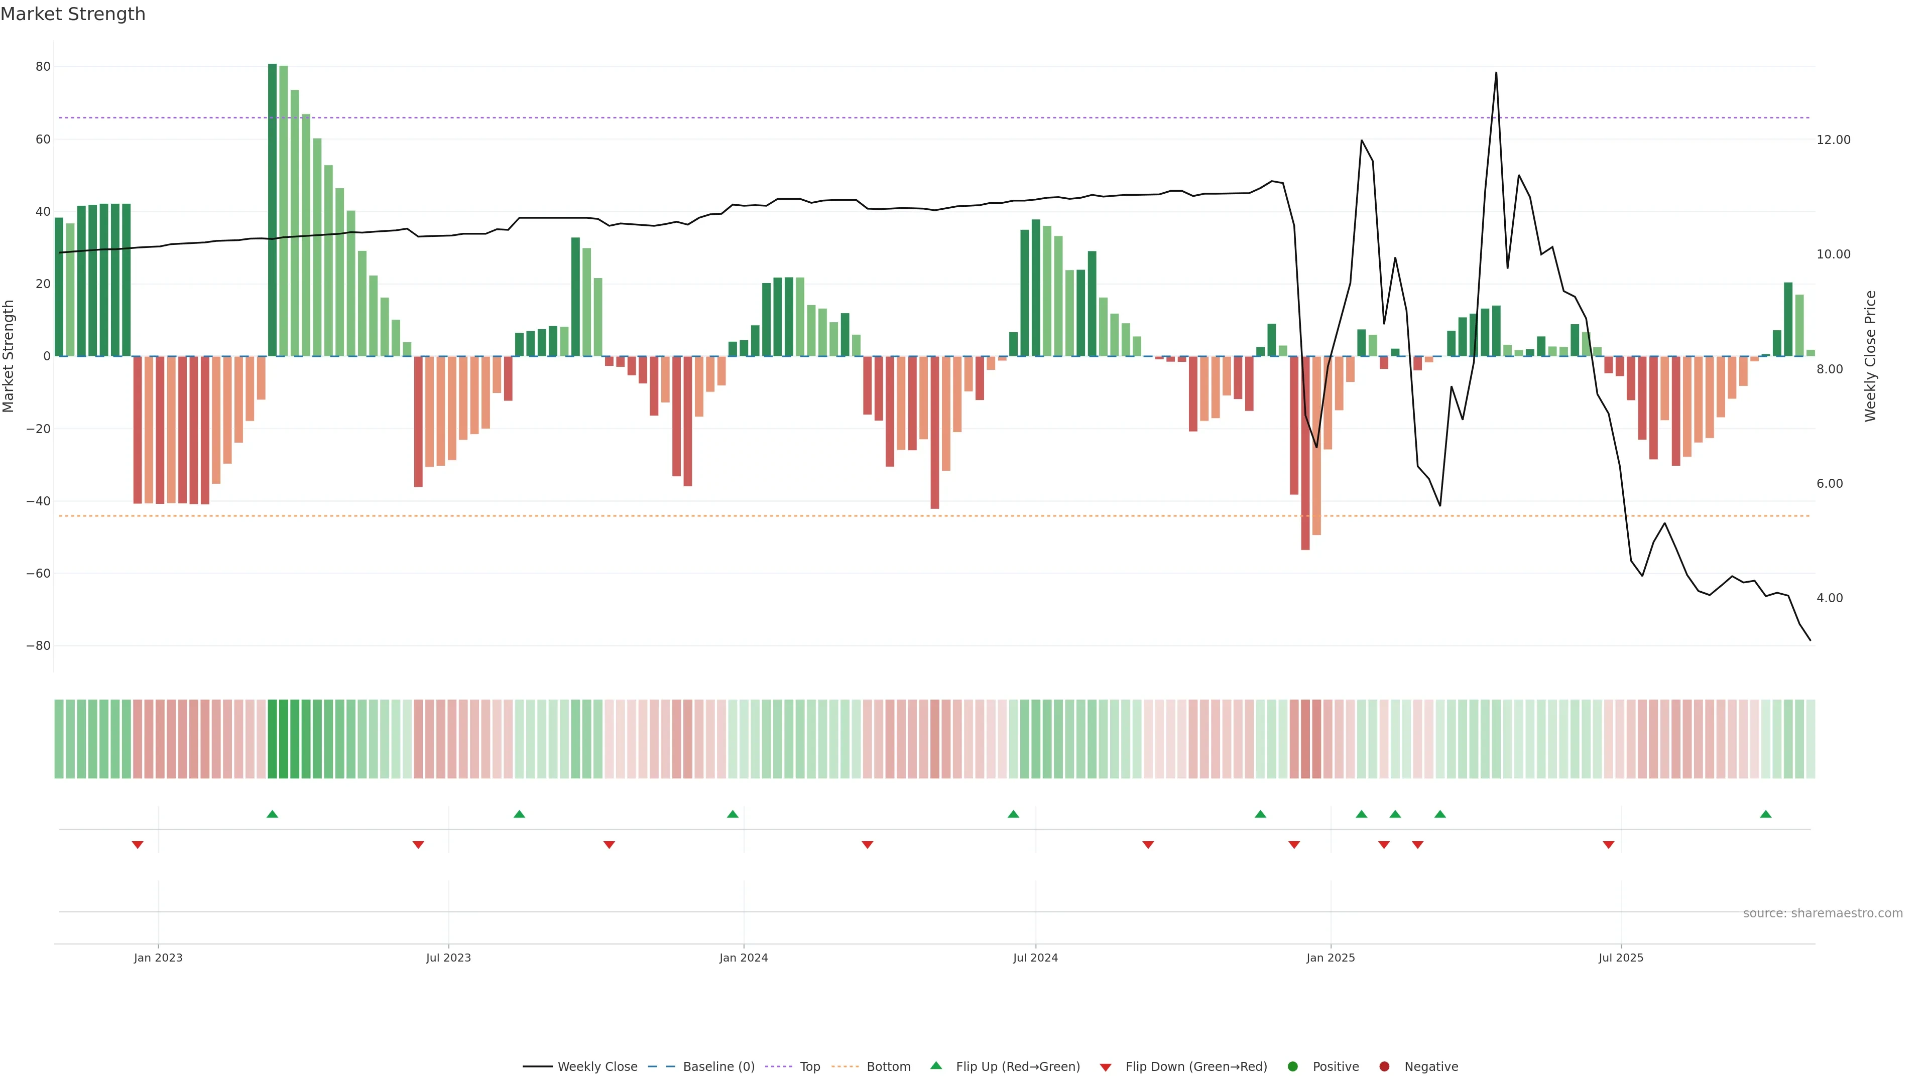Click the red flip-down marker near Jul 2025
The height and width of the screenshot is (1084, 1928).
point(1608,845)
